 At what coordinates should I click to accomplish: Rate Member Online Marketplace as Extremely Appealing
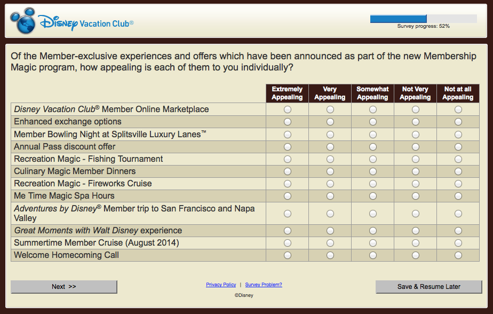[288, 109]
